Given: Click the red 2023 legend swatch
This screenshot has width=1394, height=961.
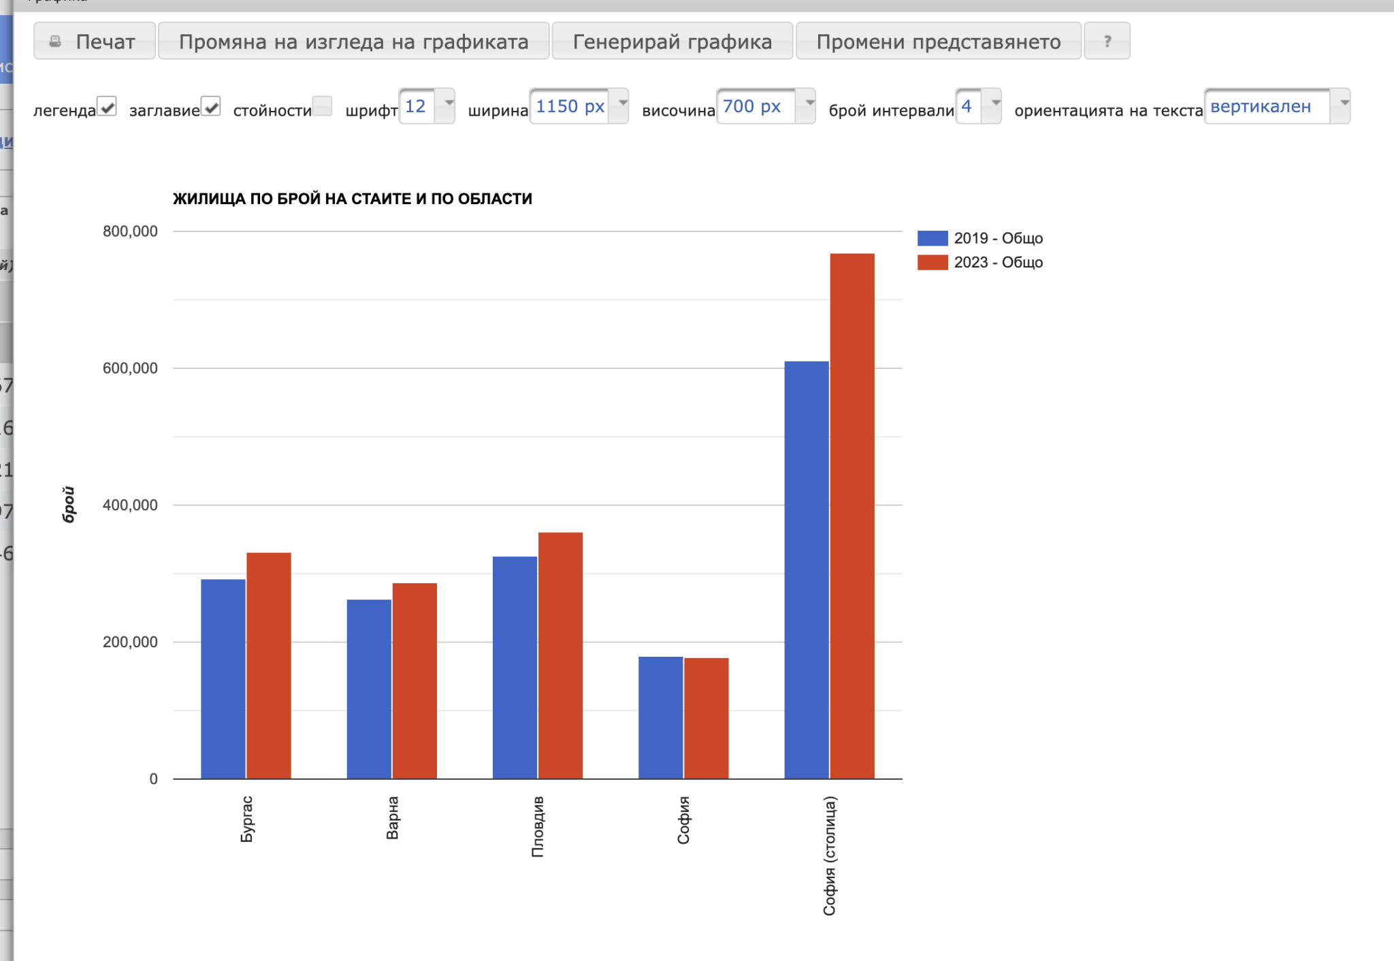Looking at the screenshot, I should click(932, 263).
